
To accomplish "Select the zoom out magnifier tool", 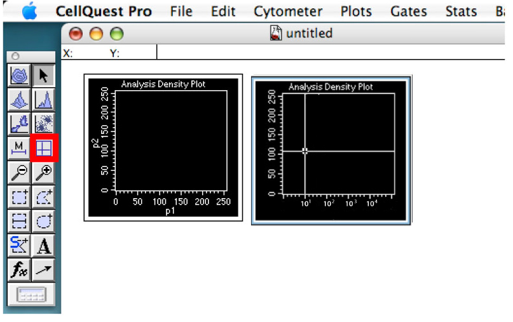I will 19,172.
